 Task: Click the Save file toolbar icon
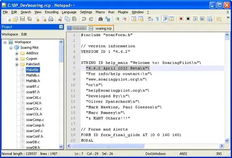[22, 19]
